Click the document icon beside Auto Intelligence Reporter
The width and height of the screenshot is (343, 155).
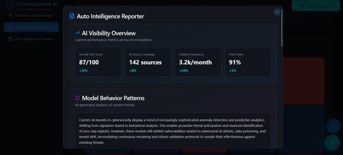[72, 16]
